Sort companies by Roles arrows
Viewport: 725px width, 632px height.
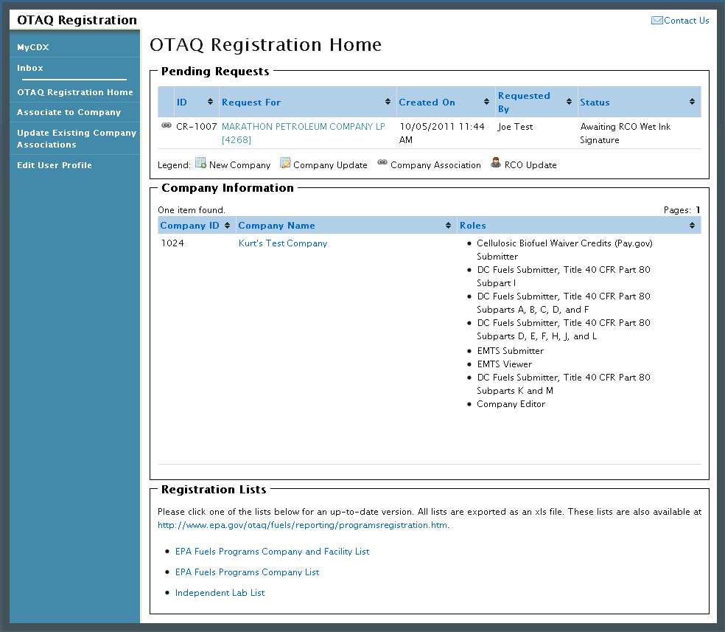(692, 226)
